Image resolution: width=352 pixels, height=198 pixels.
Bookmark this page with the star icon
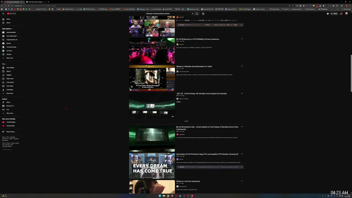(292, 6)
